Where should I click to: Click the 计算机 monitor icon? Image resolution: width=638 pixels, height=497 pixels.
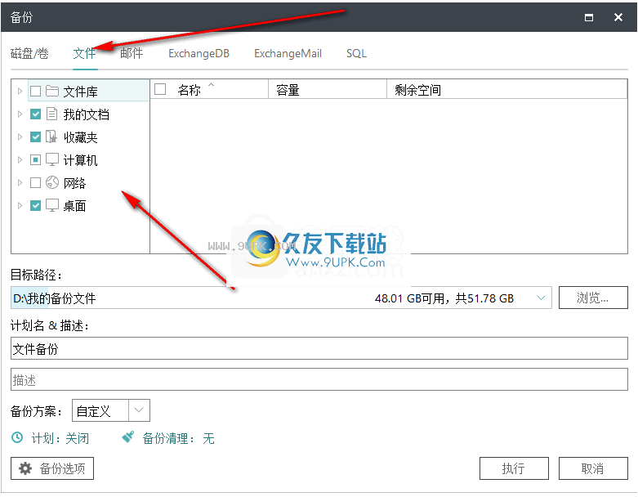pos(52,159)
